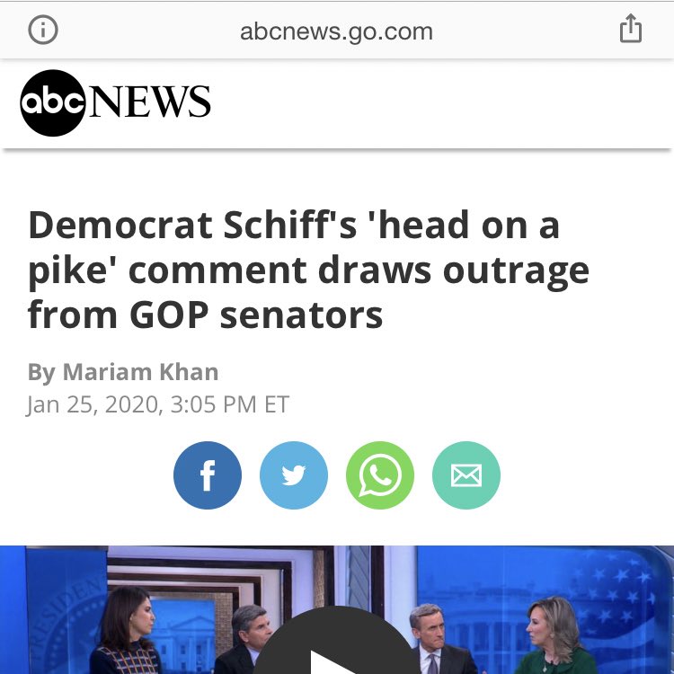Image resolution: width=674 pixels, height=674 pixels.
Task: Select the abcnews.go.com address field
Action: (x=337, y=31)
